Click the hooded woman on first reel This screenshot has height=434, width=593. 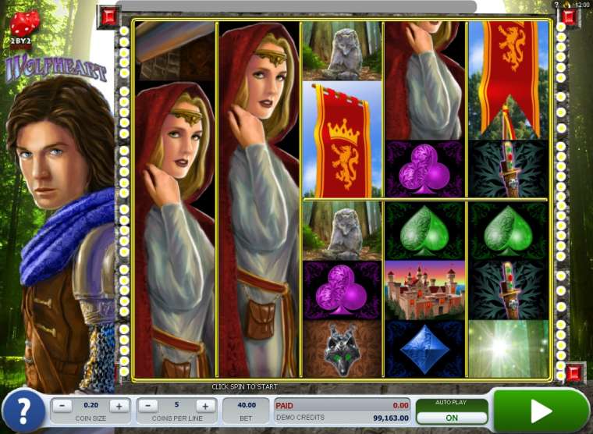click(175, 229)
